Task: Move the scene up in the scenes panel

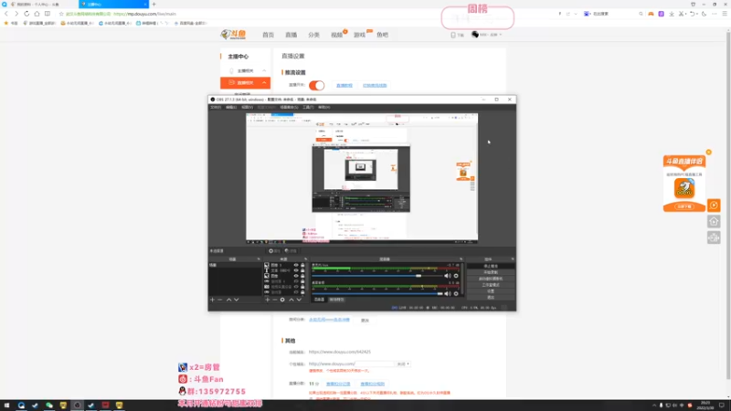Action: coord(229,300)
